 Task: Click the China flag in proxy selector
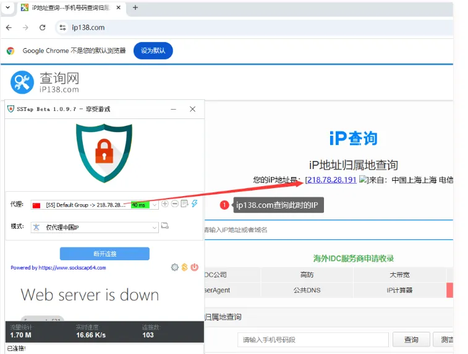(x=36, y=205)
